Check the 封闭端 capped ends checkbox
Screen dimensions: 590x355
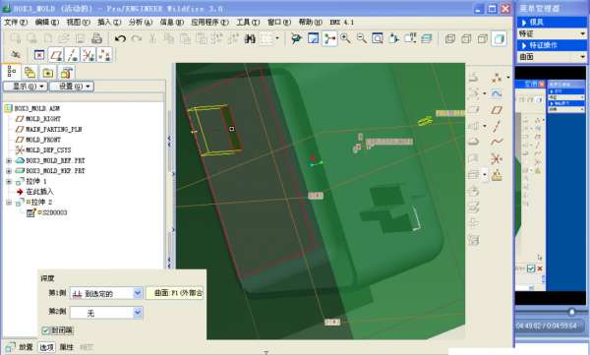(x=46, y=330)
